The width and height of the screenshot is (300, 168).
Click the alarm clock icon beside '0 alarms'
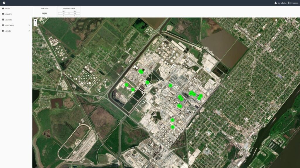[x=289, y=3]
